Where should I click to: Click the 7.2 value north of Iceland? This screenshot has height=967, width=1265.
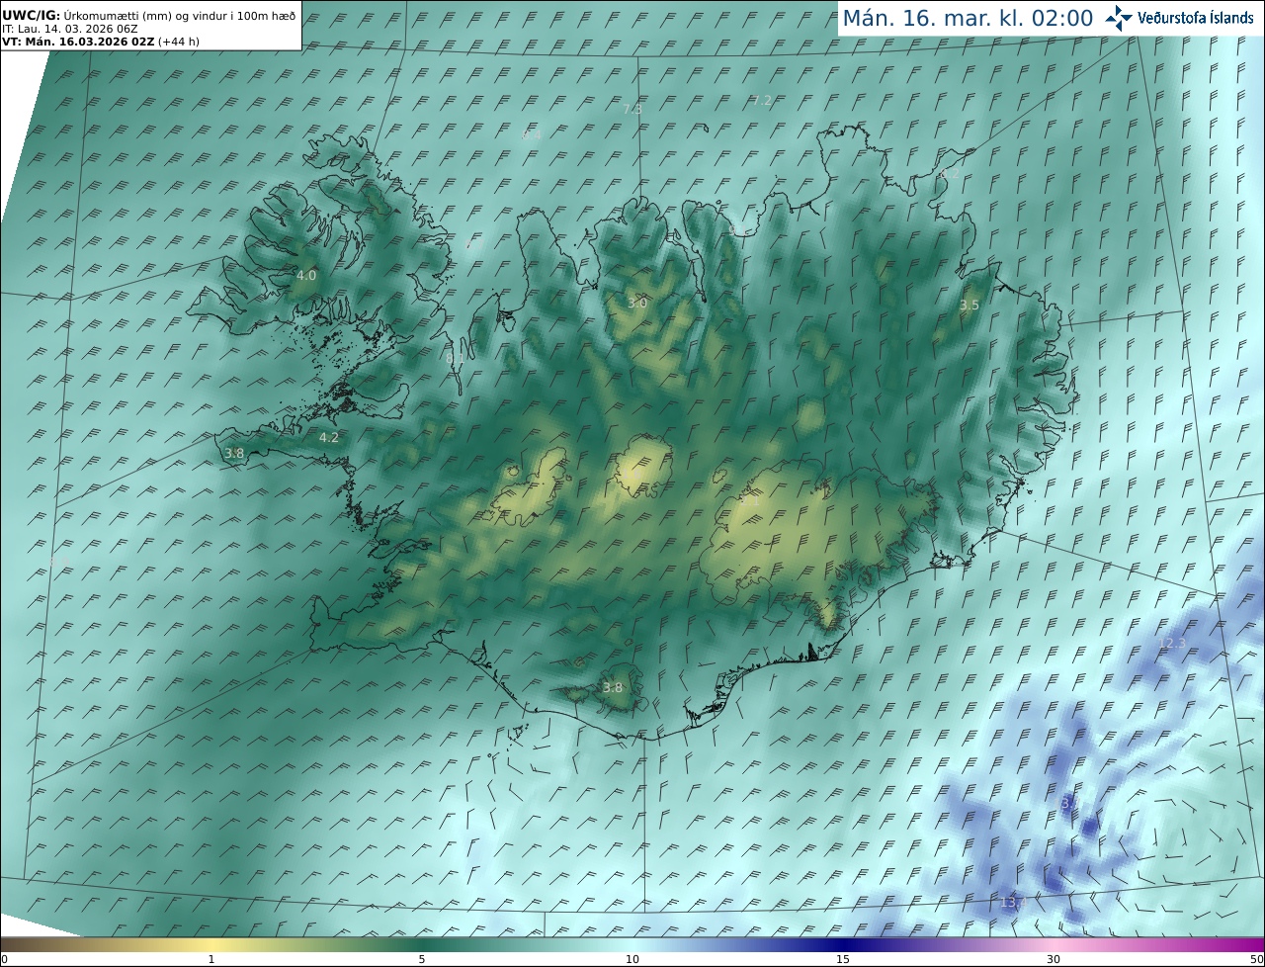(761, 101)
